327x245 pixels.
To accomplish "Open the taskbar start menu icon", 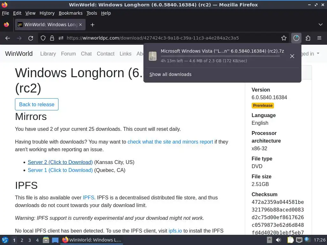I will 5,240.
